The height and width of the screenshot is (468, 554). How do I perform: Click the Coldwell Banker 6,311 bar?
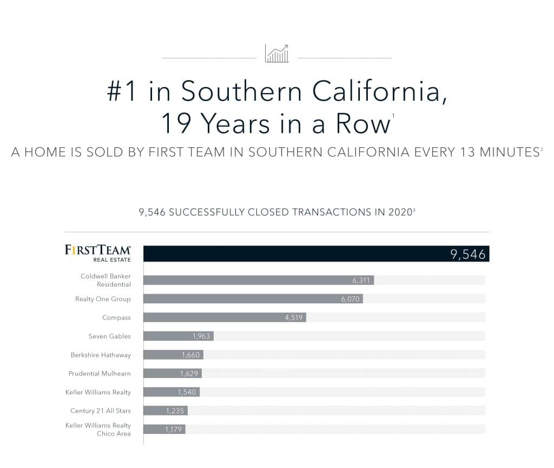pos(259,280)
